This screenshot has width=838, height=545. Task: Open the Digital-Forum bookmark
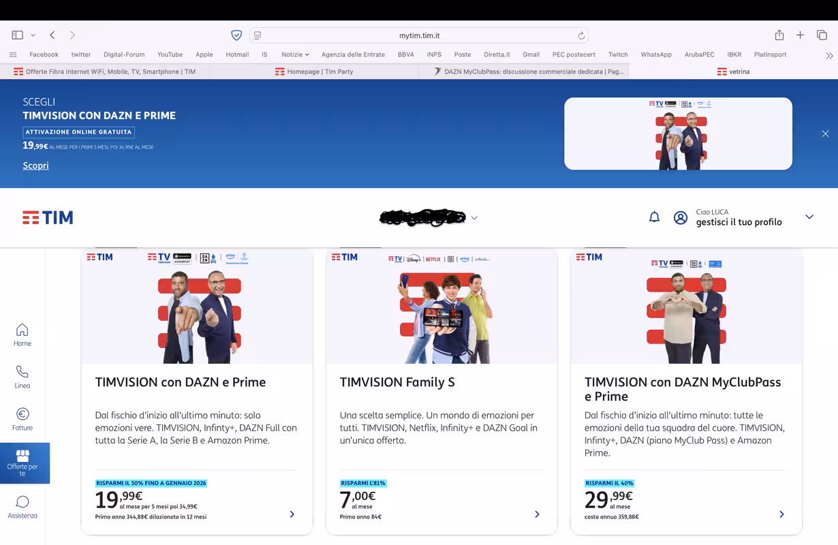tap(124, 54)
